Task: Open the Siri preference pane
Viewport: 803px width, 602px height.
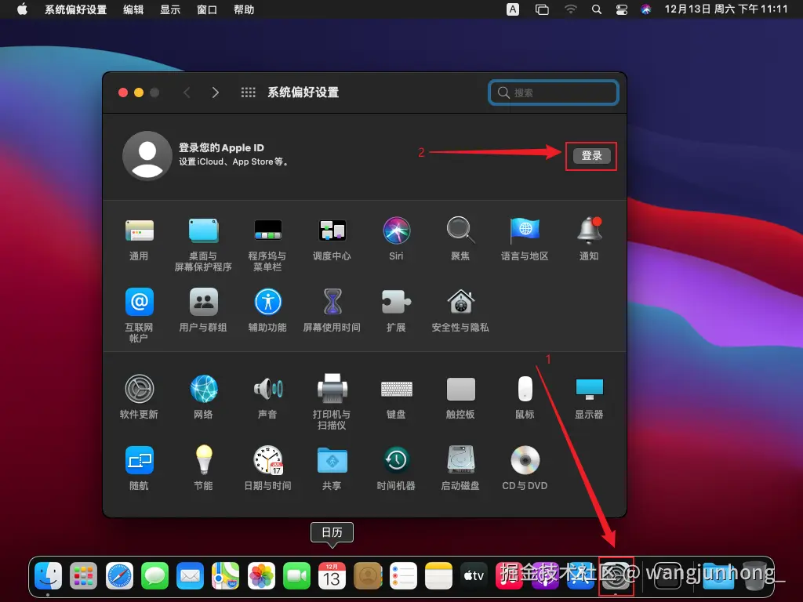Action: click(396, 230)
